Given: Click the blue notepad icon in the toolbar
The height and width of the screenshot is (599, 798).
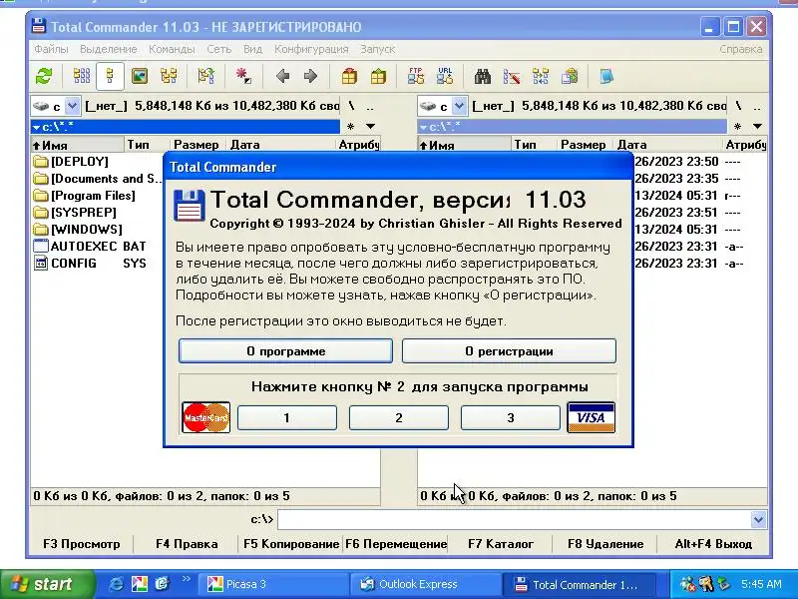Looking at the screenshot, I should tap(606, 77).
